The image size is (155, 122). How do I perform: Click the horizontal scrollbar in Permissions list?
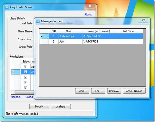25,92
